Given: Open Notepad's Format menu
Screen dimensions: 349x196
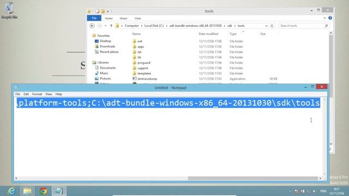Looking at the screenshot, I should click(37, 94).
